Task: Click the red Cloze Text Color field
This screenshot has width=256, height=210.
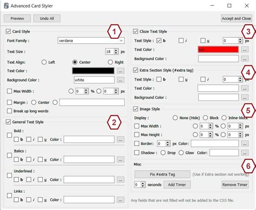Action: [x=218, y=50]
